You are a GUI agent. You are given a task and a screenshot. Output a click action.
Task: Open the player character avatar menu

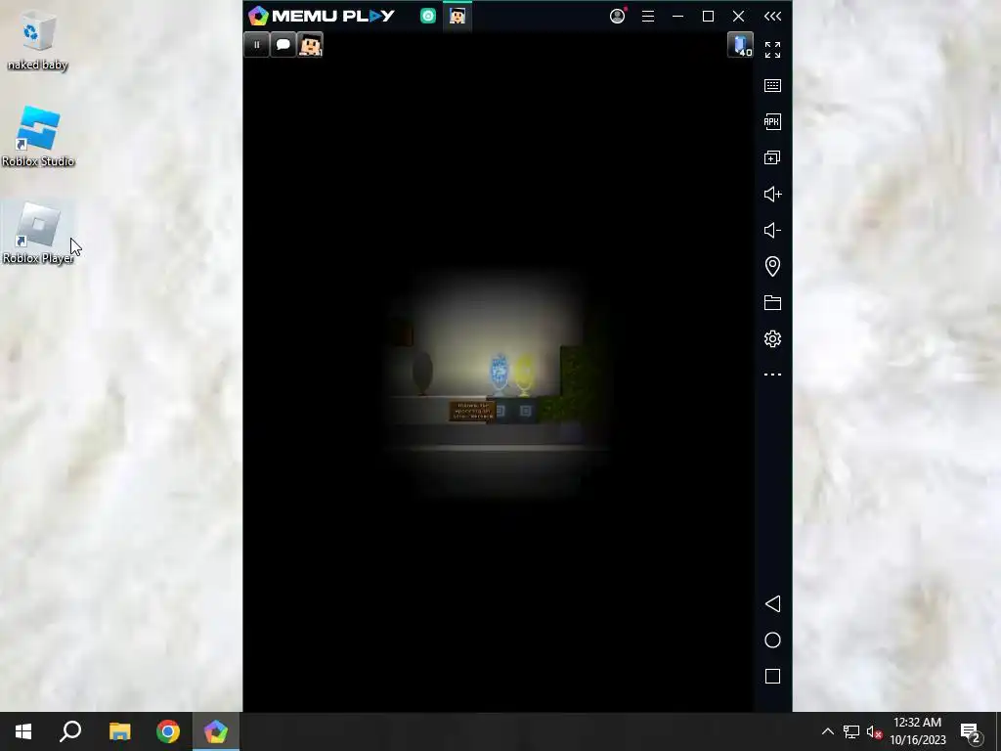coord(310,45)
